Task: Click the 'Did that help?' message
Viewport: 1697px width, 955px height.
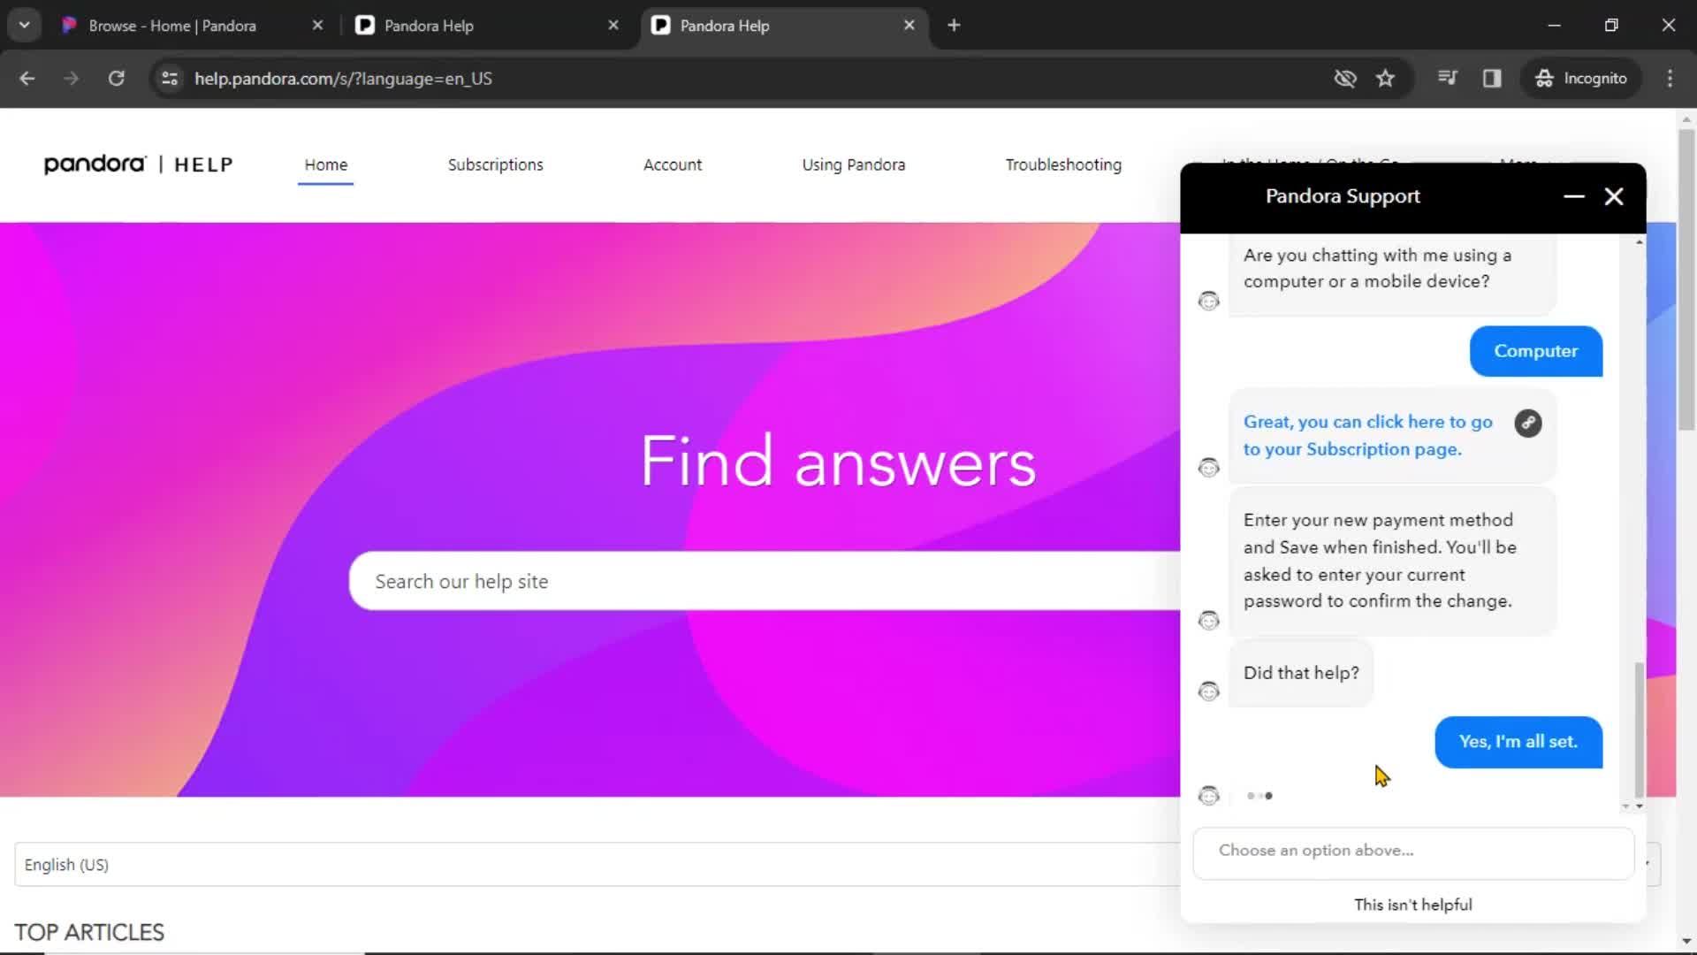Action: 1301,673
